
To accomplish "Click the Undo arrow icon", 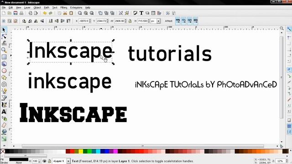I will coord(45,13).
